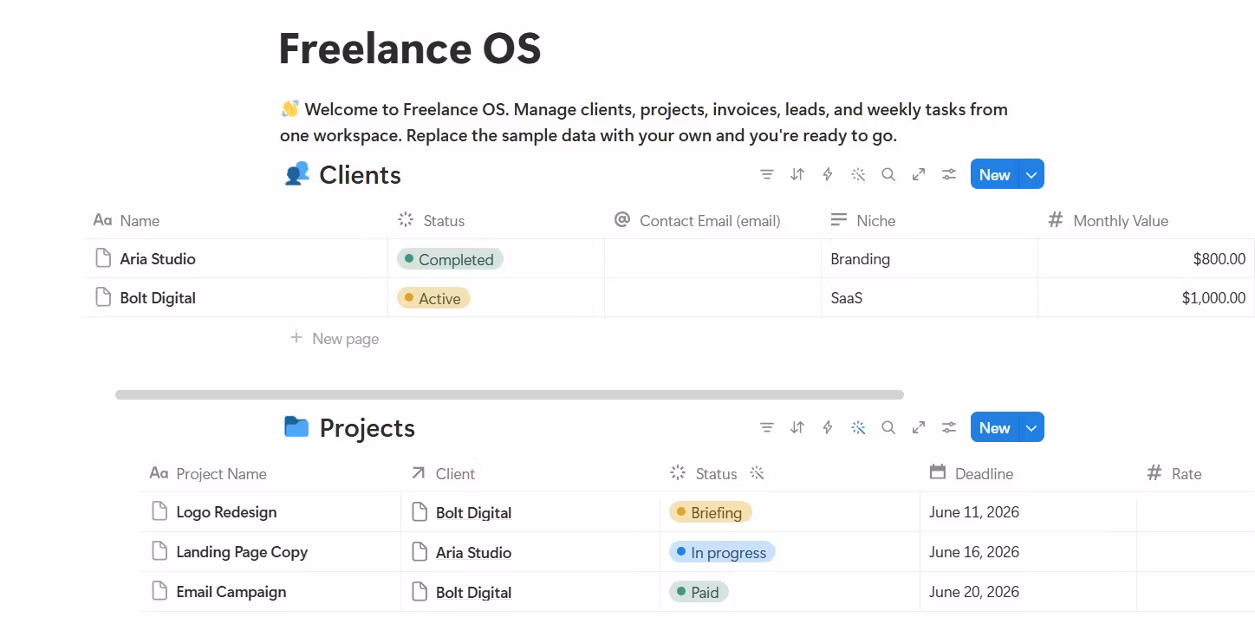
Task: Click the Projects blue folder icon
Action: pos(296,426)
